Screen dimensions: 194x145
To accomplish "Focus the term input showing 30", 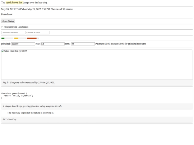I will tap(83, 44).
